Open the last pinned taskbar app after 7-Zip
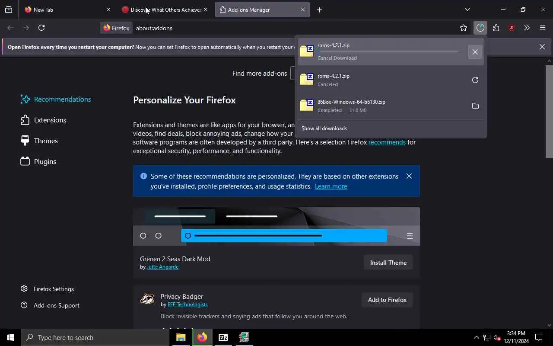This screenshot has width=553, height=346. coord(244,337)
